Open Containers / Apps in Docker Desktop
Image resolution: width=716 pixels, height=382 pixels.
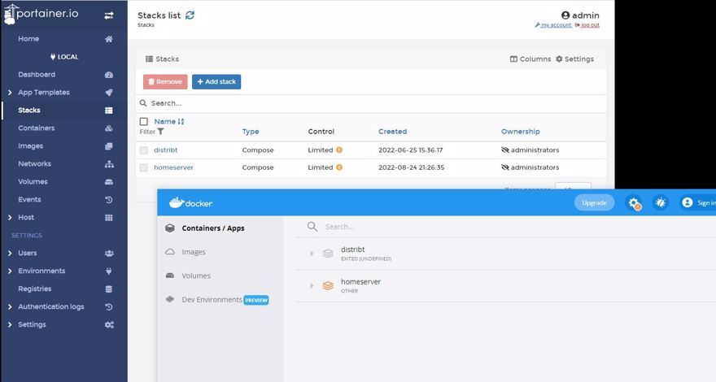tap(213, 228)
